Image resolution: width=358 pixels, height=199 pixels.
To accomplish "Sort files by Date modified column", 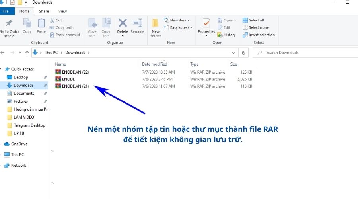I will 155,64.
